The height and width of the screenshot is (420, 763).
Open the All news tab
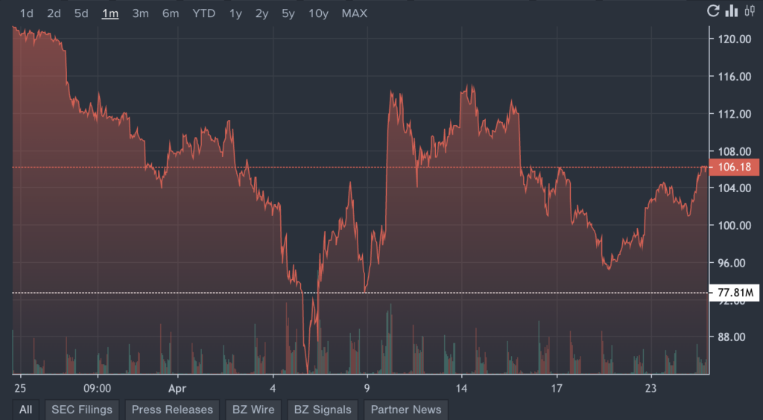pyautogui.click(x=25, y=409)
